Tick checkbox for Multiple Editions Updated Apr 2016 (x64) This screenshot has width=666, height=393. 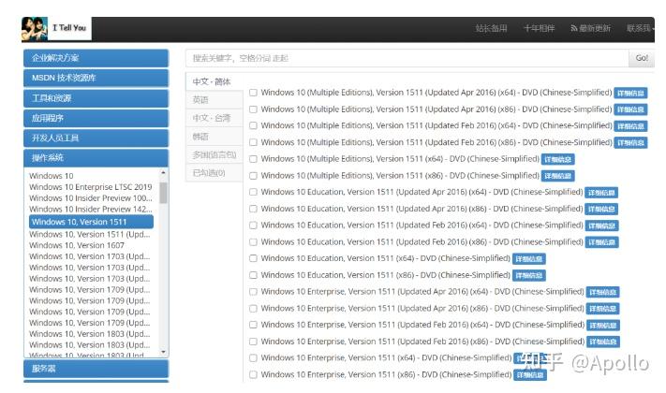(253, 93)
